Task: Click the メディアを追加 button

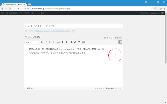Action: [32, 37]
